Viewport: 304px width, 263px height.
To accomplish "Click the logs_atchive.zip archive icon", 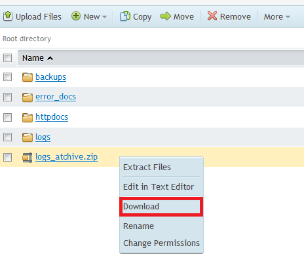I will [28, 158].
